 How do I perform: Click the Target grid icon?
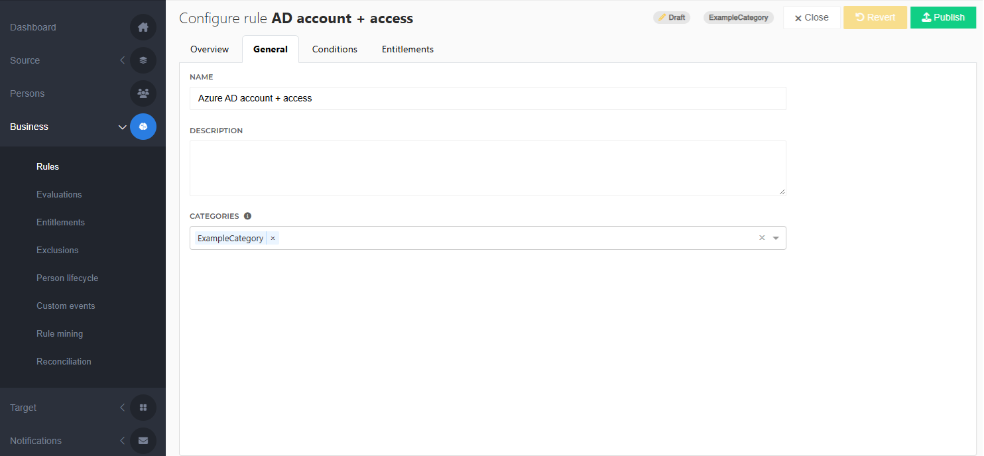143,408
